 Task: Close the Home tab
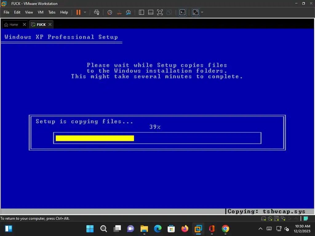[x=24, y=25]
